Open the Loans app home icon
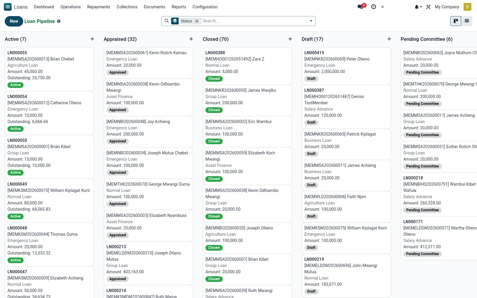 pyautogui.click(x=8, y=7)
